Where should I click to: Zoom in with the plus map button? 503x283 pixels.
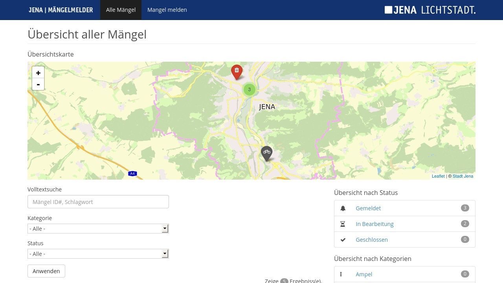(38, 73)
